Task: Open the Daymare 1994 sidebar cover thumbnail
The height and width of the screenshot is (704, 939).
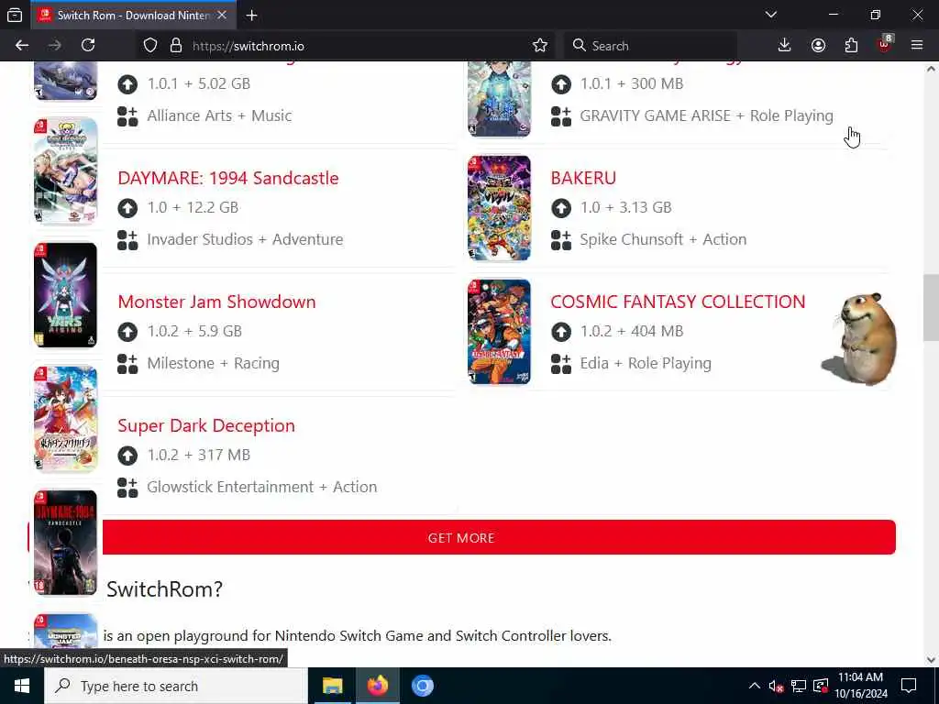Action: [x=65, y=543]
